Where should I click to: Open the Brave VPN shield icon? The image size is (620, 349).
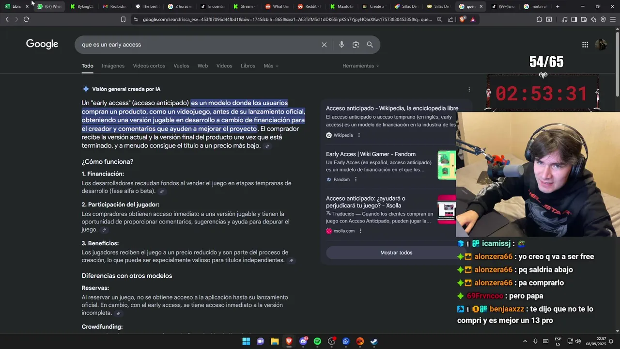[603, 19]
